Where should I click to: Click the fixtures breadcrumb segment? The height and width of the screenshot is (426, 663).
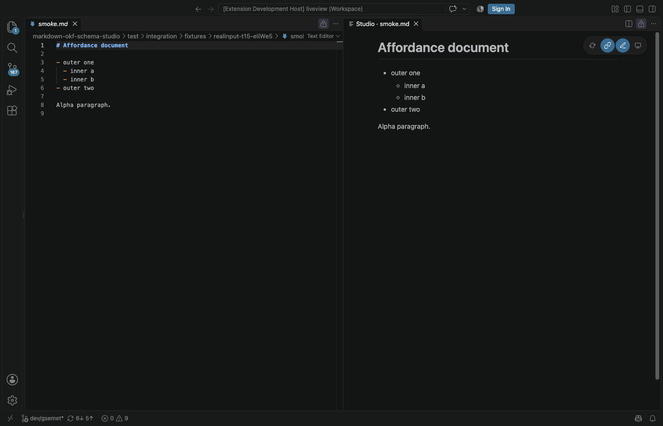[195, 36]
